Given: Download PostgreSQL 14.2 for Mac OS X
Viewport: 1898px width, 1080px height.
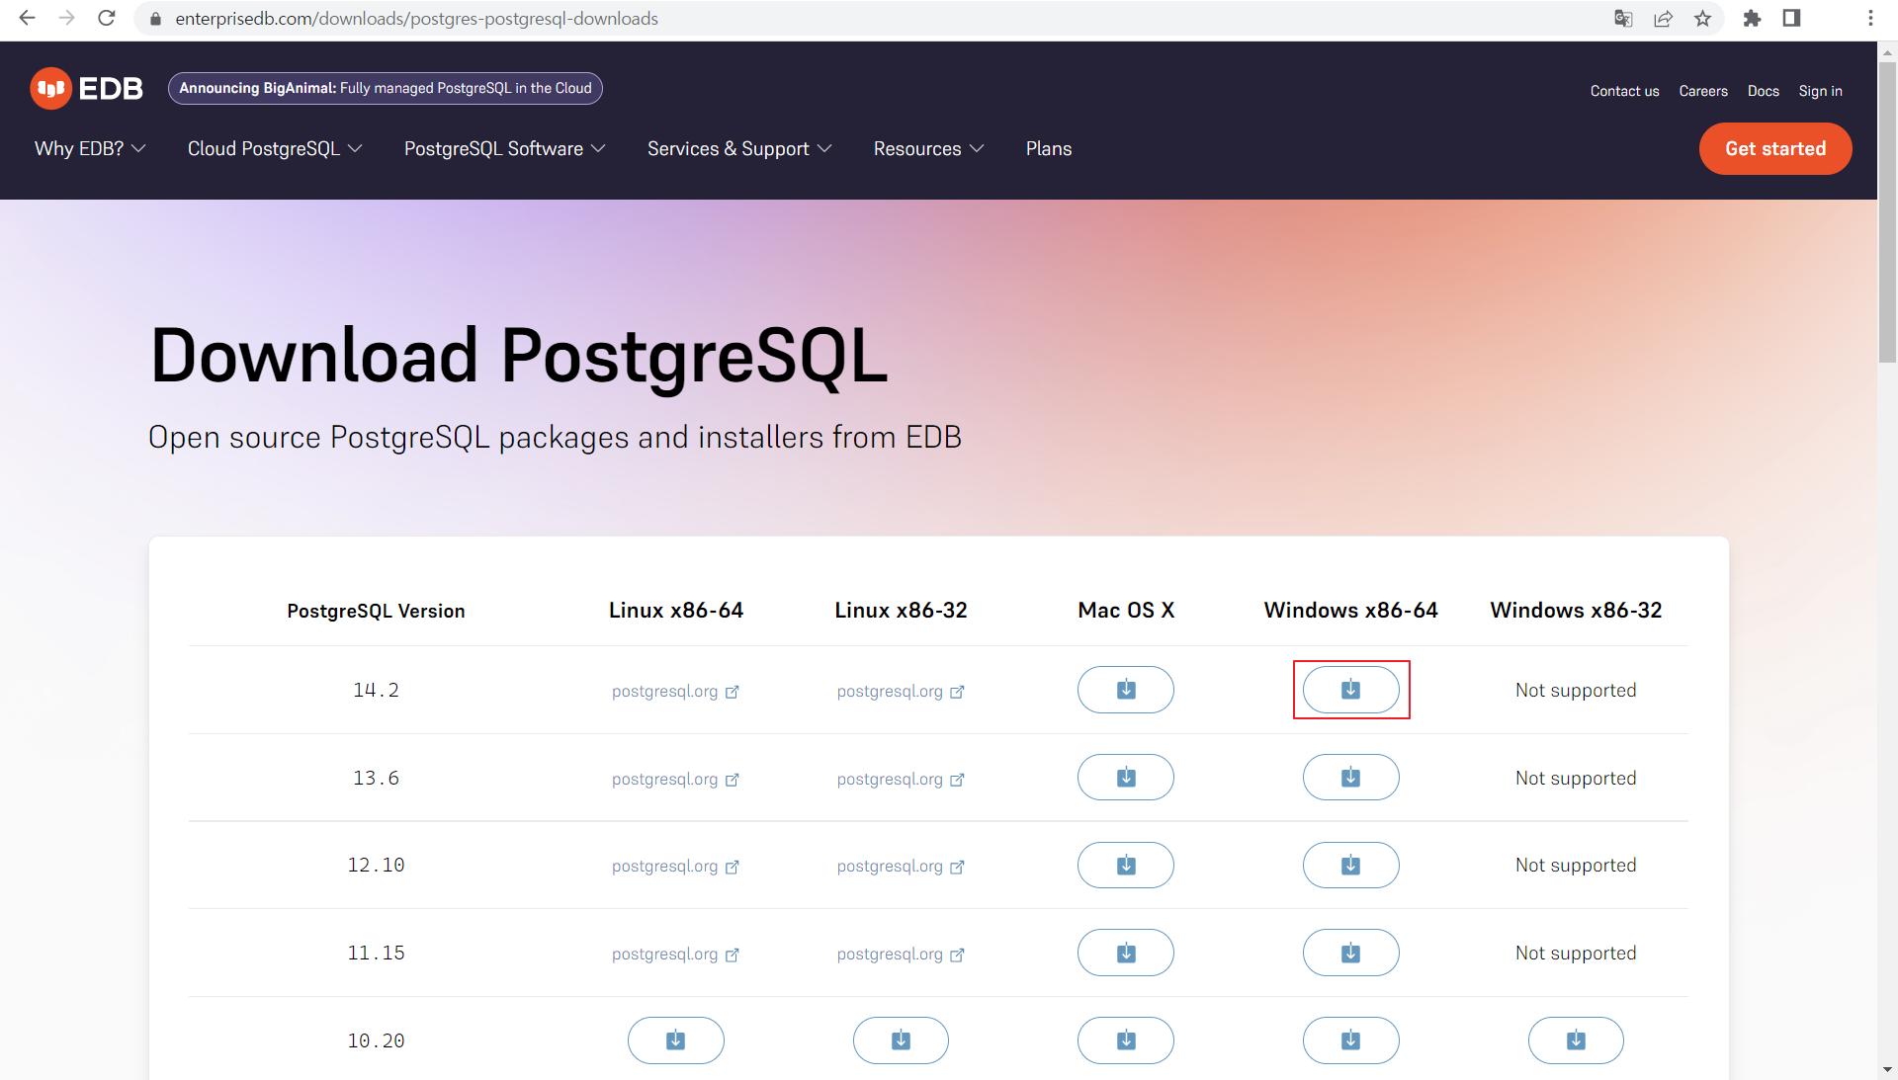Looking at the screenshot, I should 1125,690.
